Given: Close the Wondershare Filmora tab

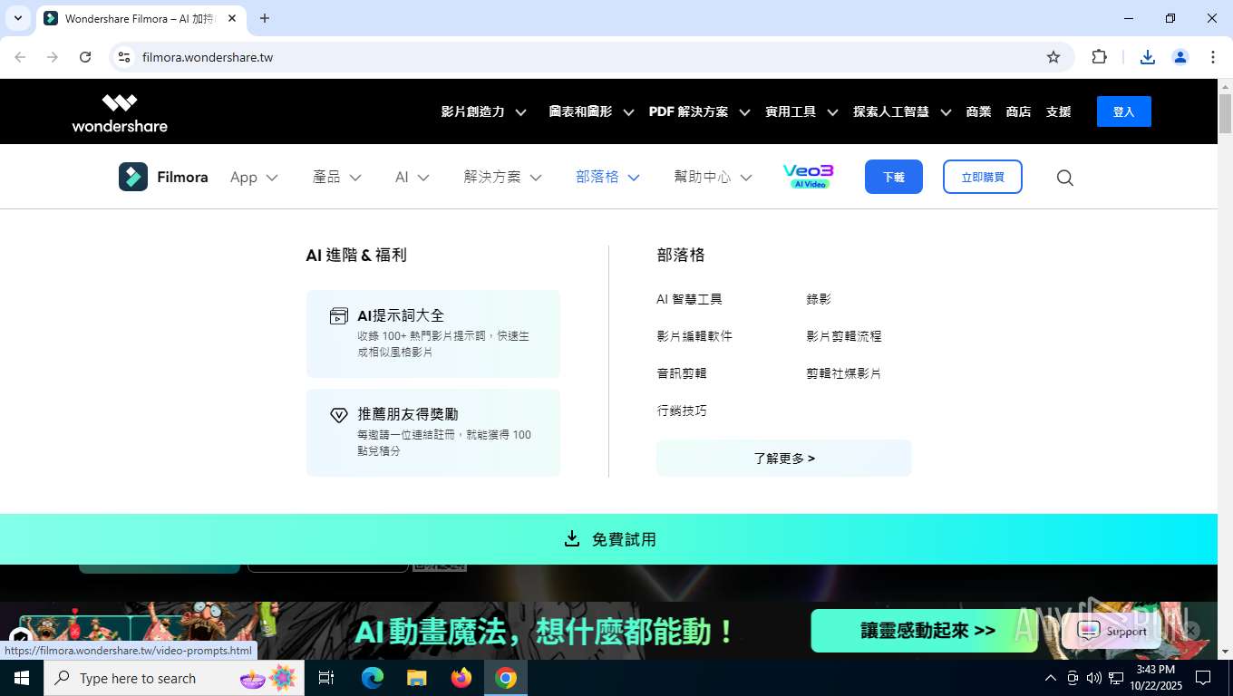Looking at the screenshot, I should point(232,18).
